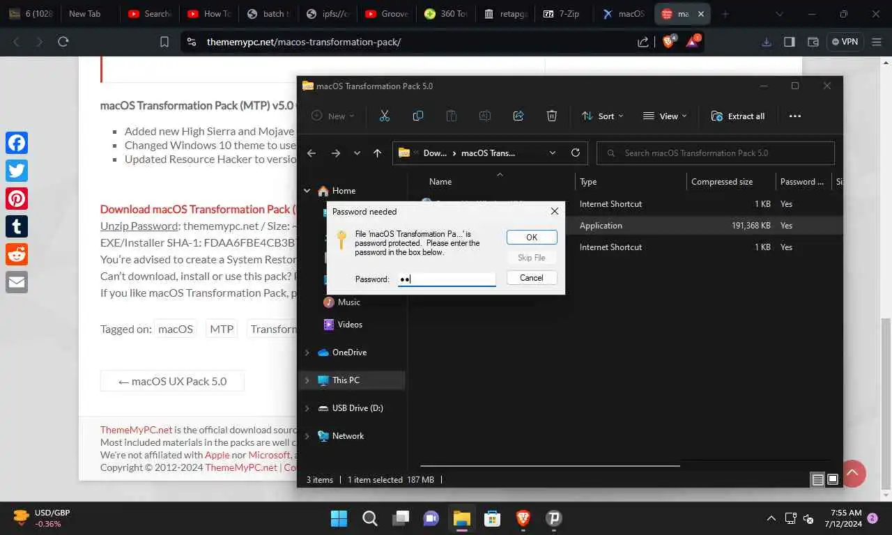This screenshot has width=892, height=535.
Task: Click OK in Password needed dialog
Action: click(532, 238)
